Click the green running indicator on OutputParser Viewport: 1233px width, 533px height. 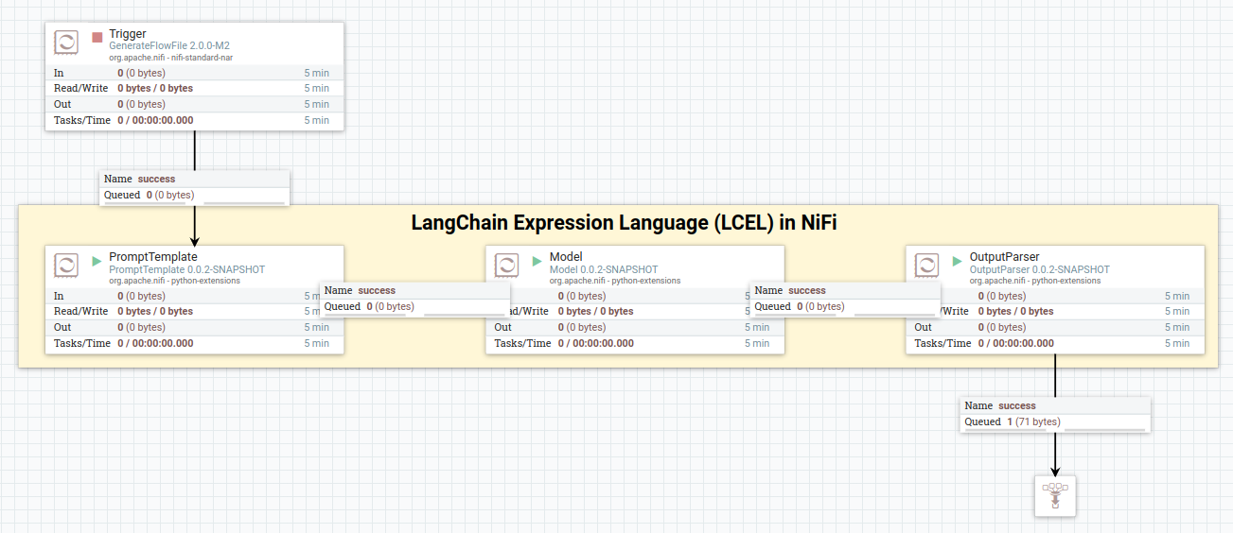957,261
